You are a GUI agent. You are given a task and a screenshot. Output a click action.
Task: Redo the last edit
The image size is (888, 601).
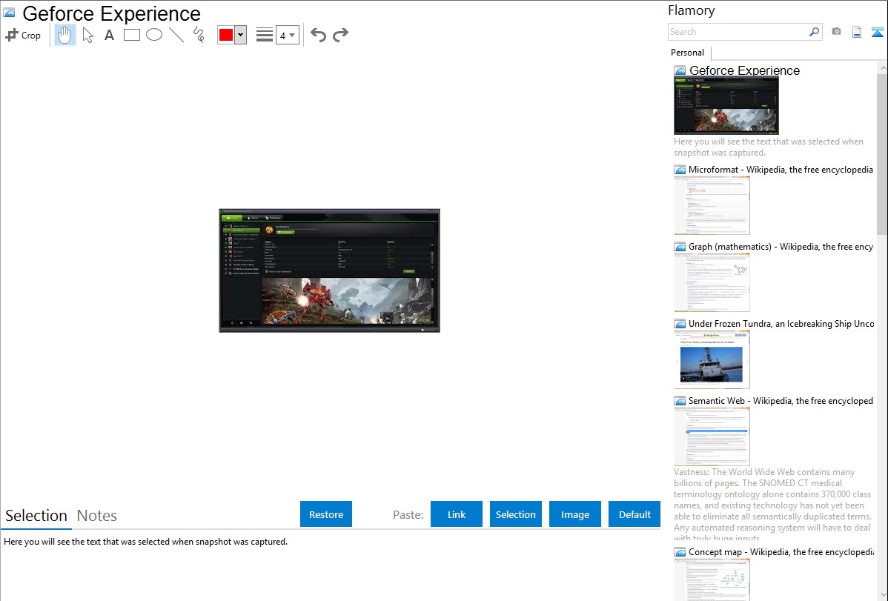(340, 35)
